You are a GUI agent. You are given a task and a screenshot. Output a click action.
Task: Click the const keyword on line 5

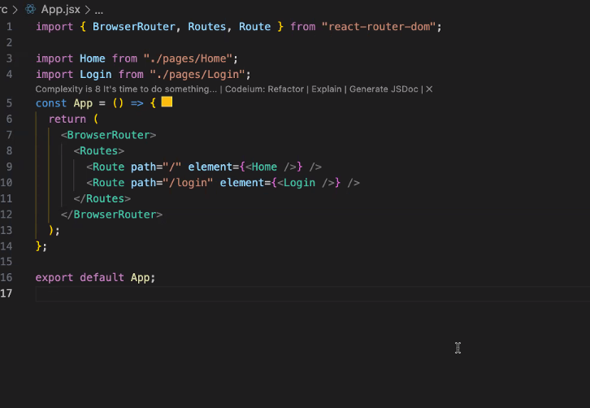click(51, 103)
